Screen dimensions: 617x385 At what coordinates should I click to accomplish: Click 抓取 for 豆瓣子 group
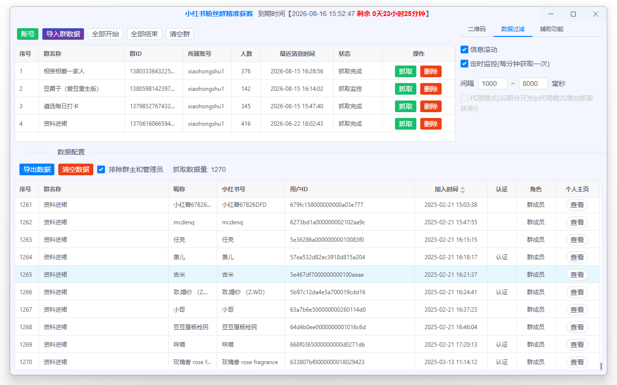click(x=406, y=89)
